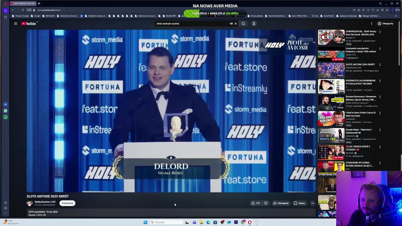
Task: Submit search with the magnifier button
Action: click(243, 24)
